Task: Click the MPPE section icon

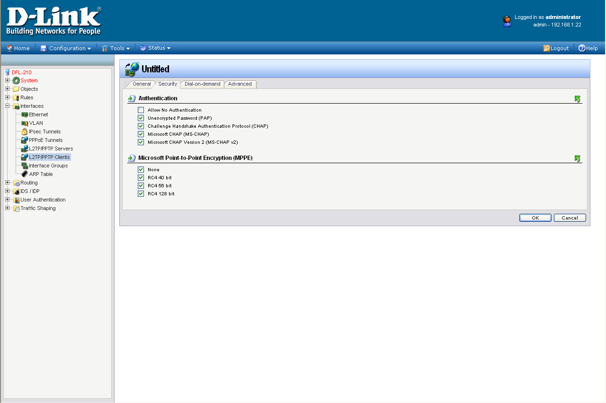Action: [x=132, y=158]
